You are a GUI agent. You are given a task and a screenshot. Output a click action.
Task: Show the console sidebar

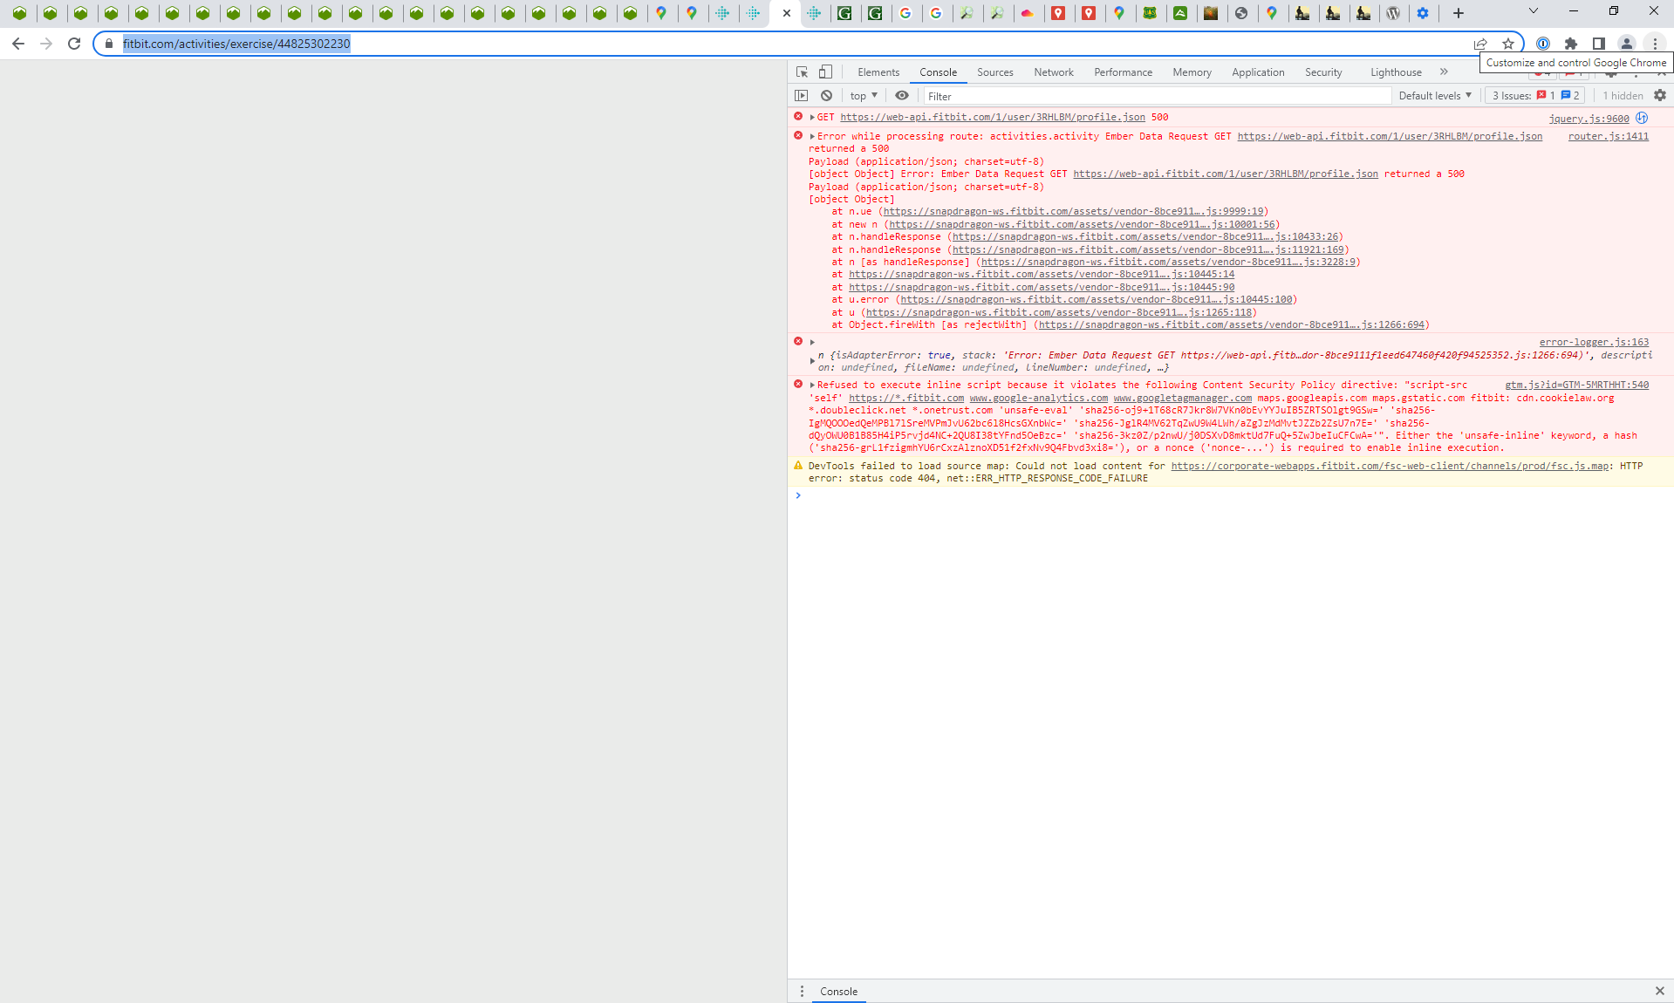click(802, 96)
